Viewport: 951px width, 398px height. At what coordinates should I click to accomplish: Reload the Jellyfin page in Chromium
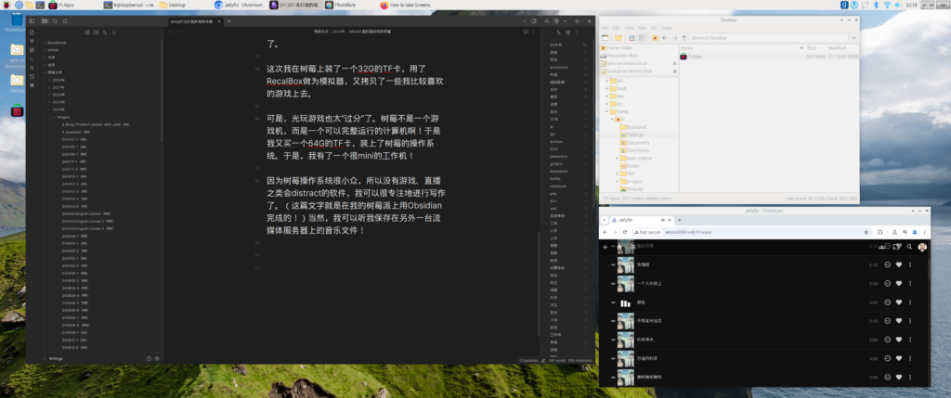[624, 231]
